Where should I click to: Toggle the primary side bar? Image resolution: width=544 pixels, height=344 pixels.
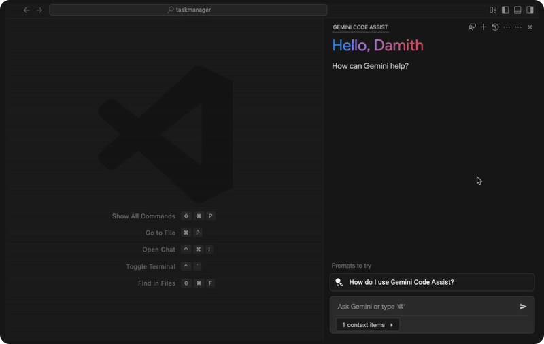click(505, 10)
